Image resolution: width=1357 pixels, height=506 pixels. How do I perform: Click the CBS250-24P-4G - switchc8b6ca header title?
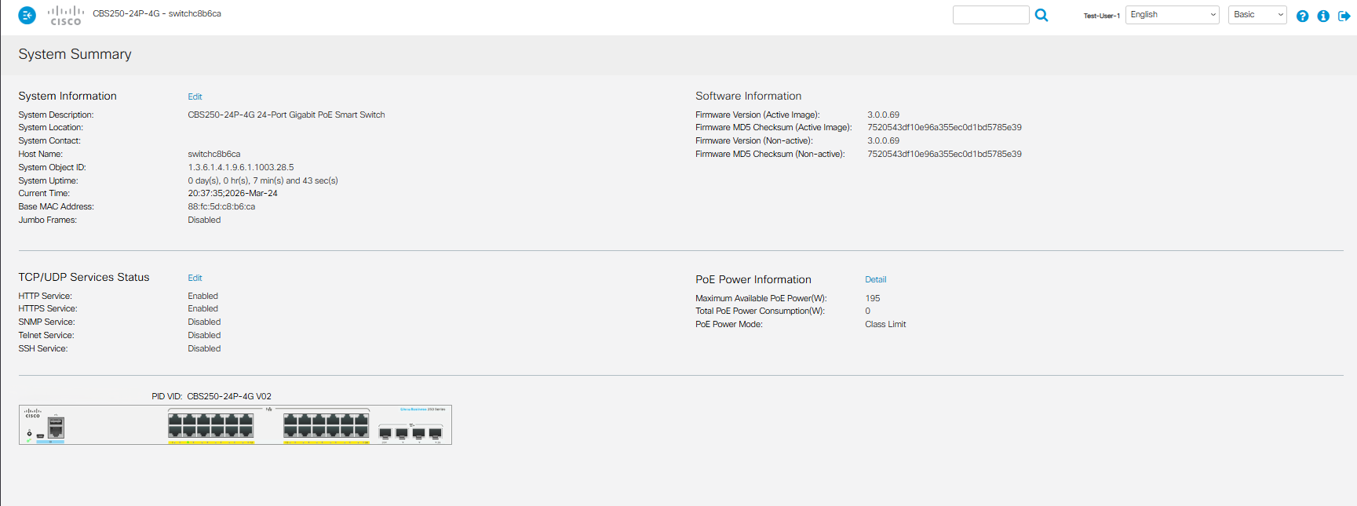click(x=157, y=13)
